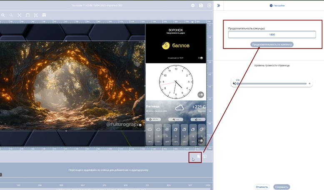Collapse the settings panel with double chevron
The image size is (324, 190).
click(x=219, y=5)
